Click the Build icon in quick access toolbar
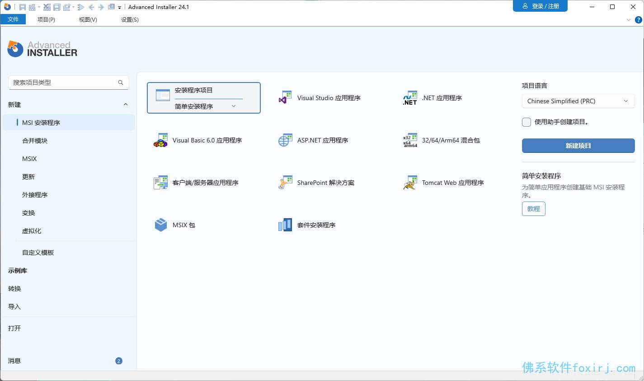Screen dimensions: 644x381 32,7
